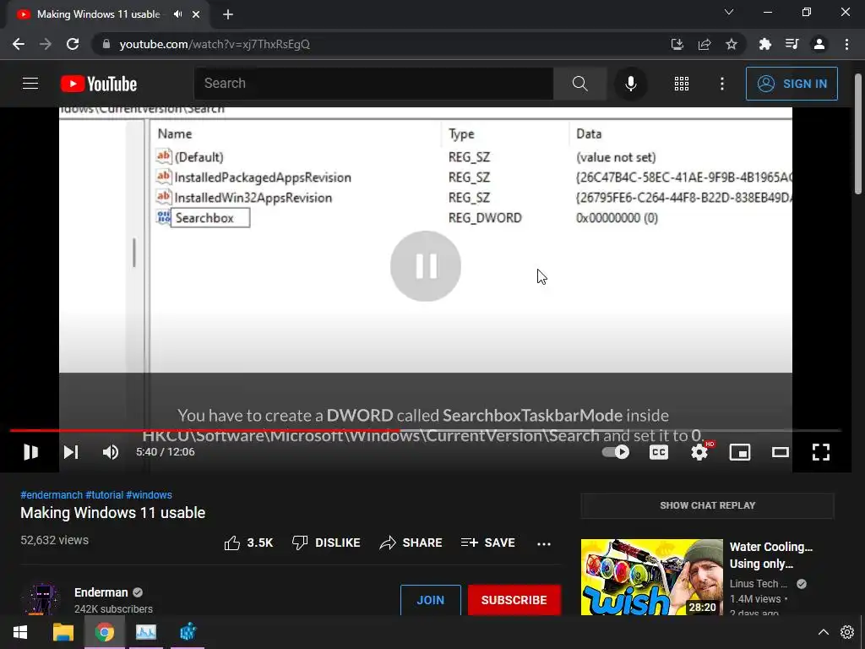Subscribe to Enderman channel
865x649 pixels.
[514, 600]
